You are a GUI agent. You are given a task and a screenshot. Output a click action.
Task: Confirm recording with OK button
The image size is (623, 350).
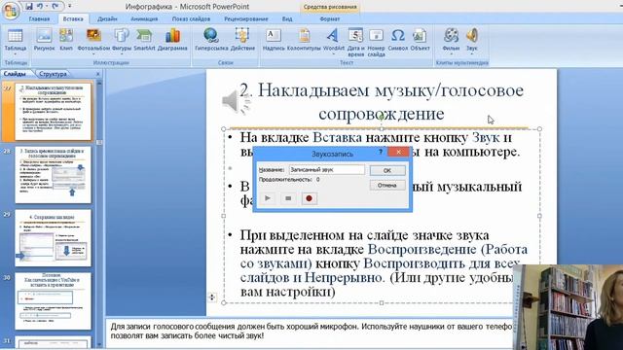(x=387, y=170)
